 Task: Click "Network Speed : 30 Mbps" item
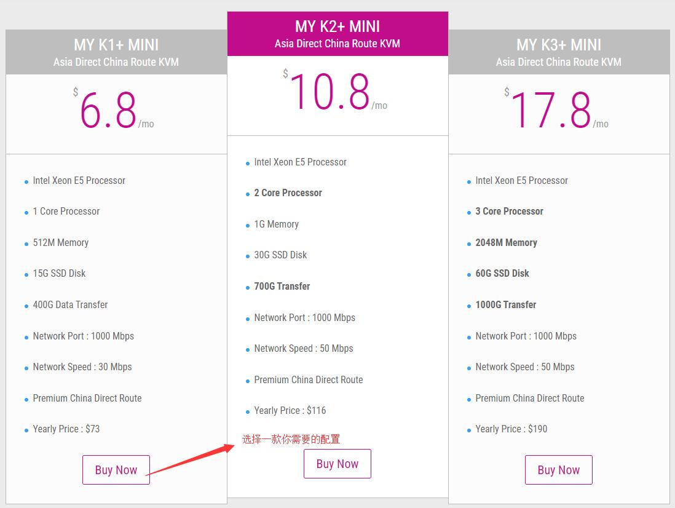click(82, 367)
